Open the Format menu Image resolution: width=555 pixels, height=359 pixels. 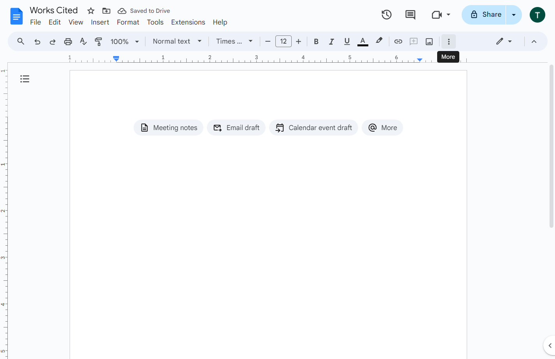[x=128, y=22]
